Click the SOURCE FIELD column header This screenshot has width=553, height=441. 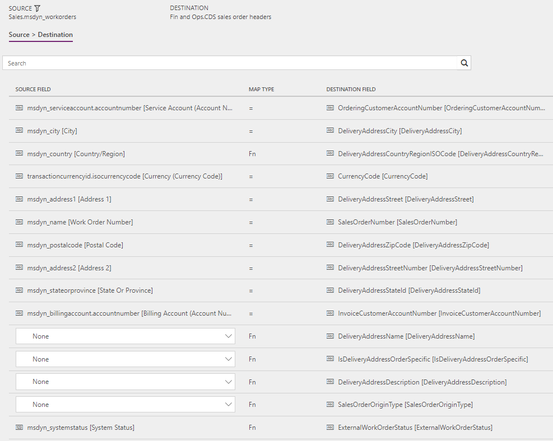(x=33, y=89)
